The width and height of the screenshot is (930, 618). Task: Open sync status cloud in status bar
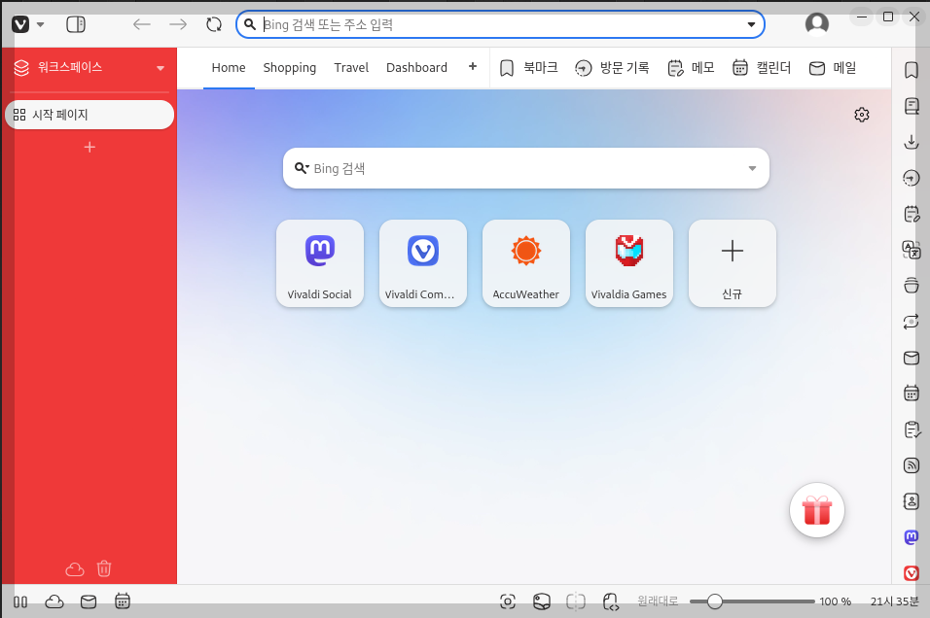54,602
